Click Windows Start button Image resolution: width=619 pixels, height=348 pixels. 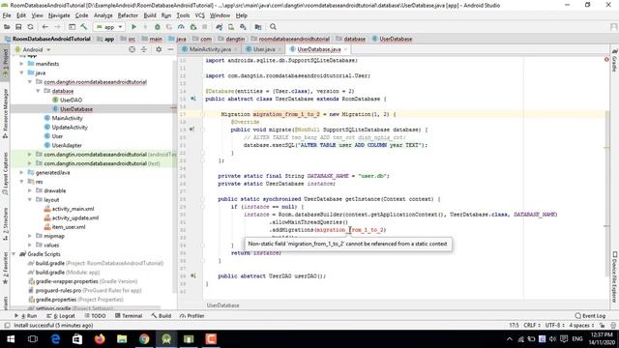(11, 339)
